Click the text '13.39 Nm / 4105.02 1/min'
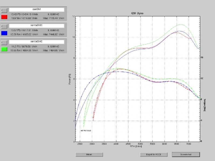Image resolution: width=215 pixels, height=161 pixels. click(24, 34)
